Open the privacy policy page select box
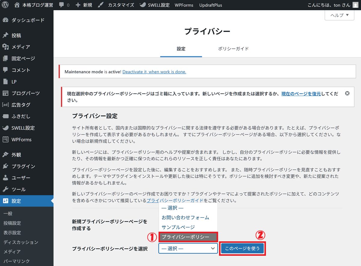 (x=188, y=249)
